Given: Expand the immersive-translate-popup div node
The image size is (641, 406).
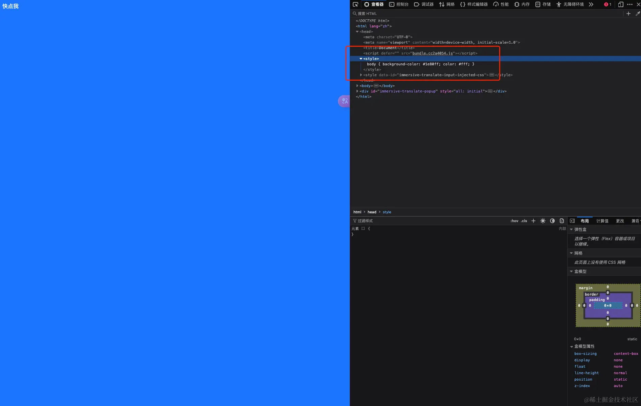Looking at the screenshot, I should point(357,91).
